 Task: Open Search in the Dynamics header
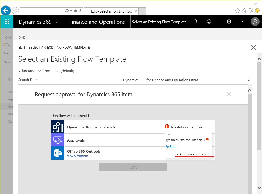[x=196, y=22]
